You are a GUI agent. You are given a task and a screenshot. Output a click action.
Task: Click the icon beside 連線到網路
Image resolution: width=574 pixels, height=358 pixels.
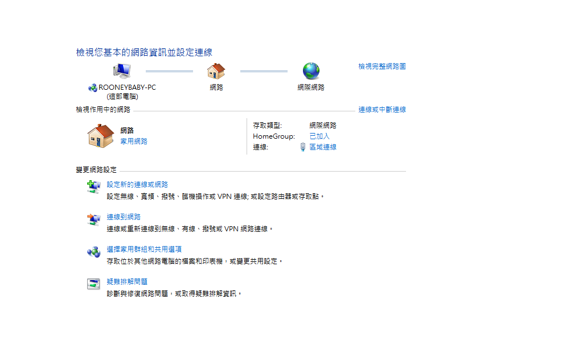[x=94, y=219]
